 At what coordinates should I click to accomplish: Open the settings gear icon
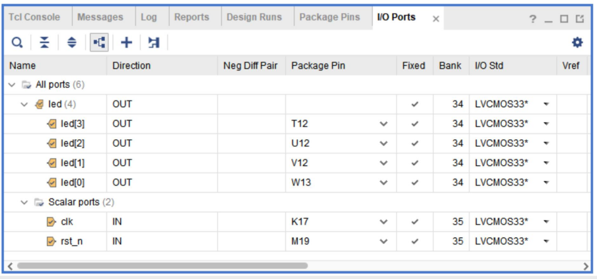point(577,43)
